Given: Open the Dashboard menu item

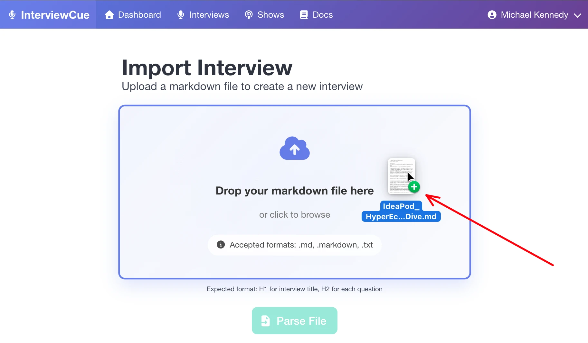Looking at the screenshot, I should click(x=139, y=15).
